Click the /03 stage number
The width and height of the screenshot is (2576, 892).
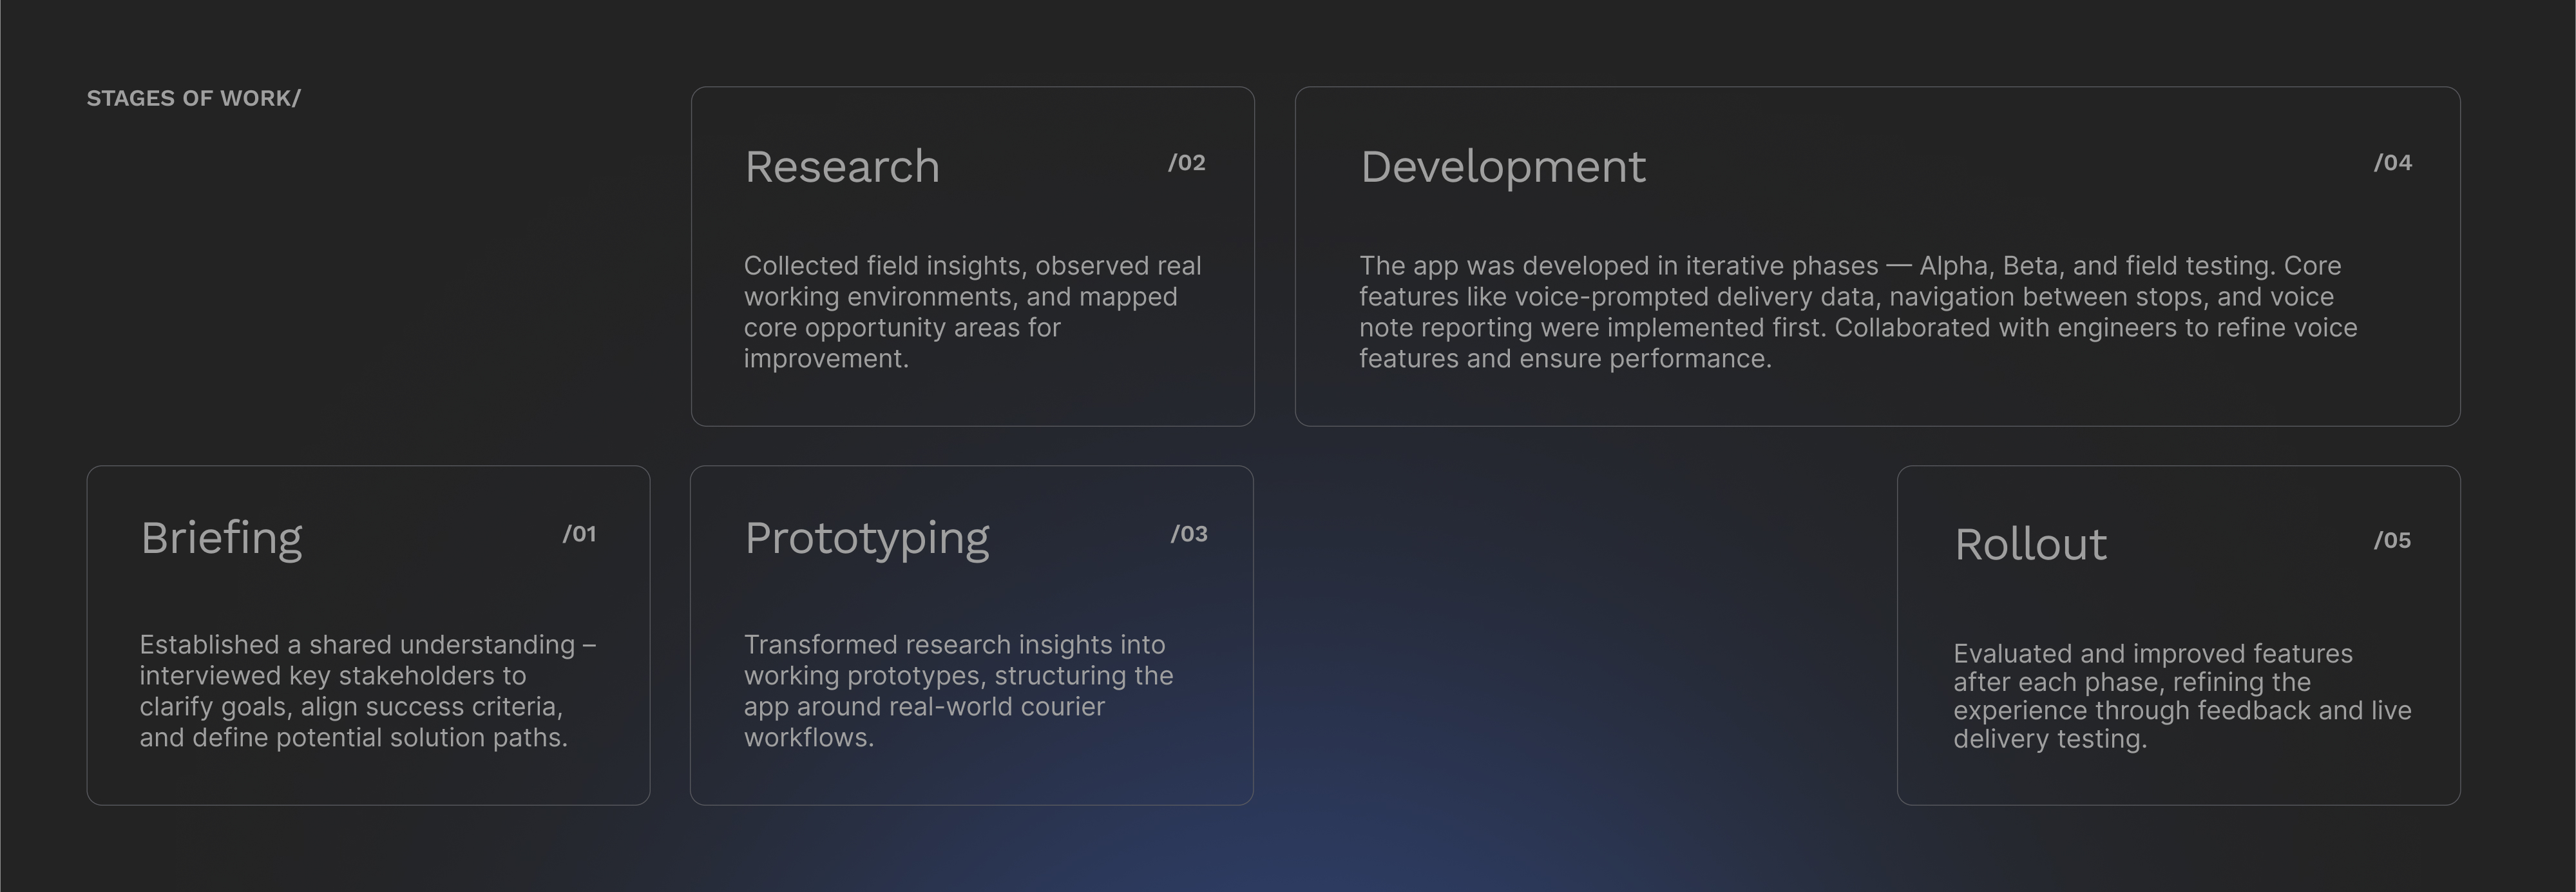pos(1189,534)
